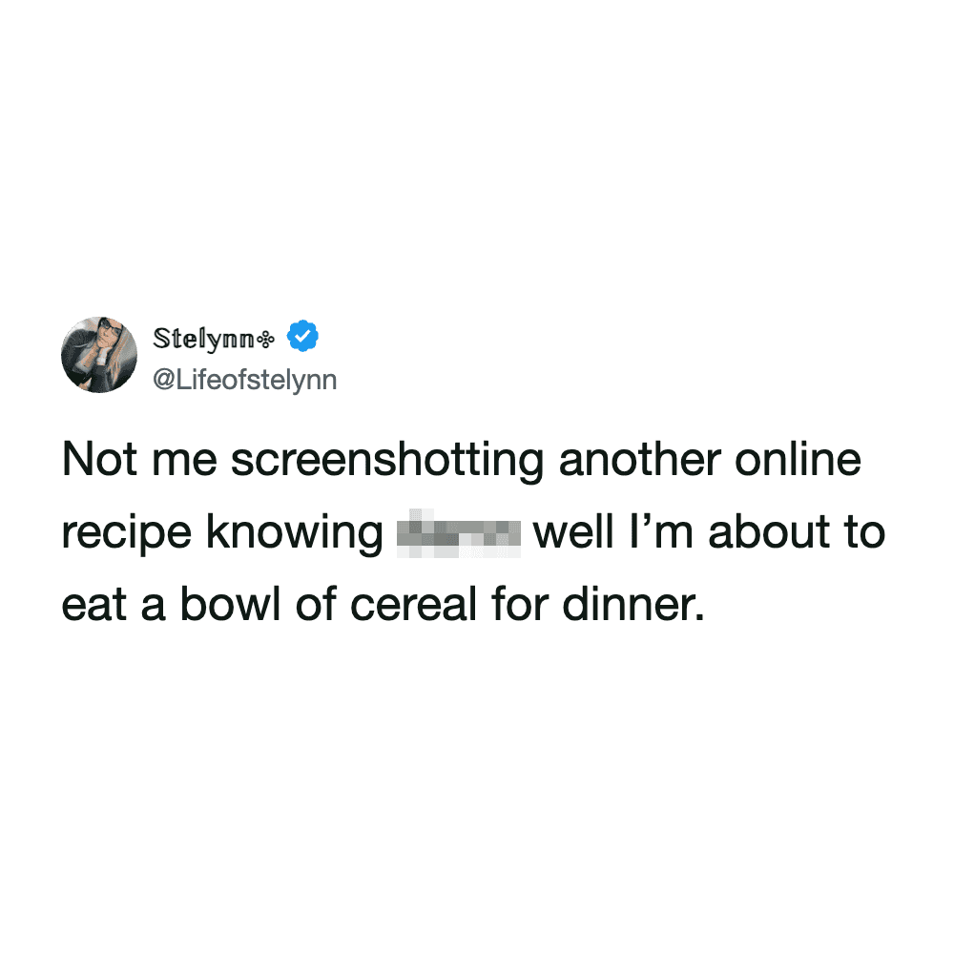Image resolution: width=954 pixels, height=954 pixels.
Task: Click the word "well" after censored text
Action: pyautogui.click(x=573, y=532)
